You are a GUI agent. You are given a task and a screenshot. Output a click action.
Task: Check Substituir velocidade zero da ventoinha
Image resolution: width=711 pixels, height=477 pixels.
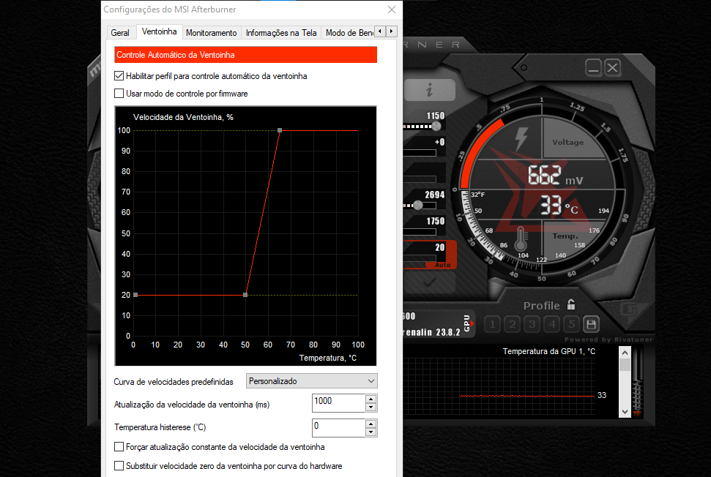pos(119,466)
